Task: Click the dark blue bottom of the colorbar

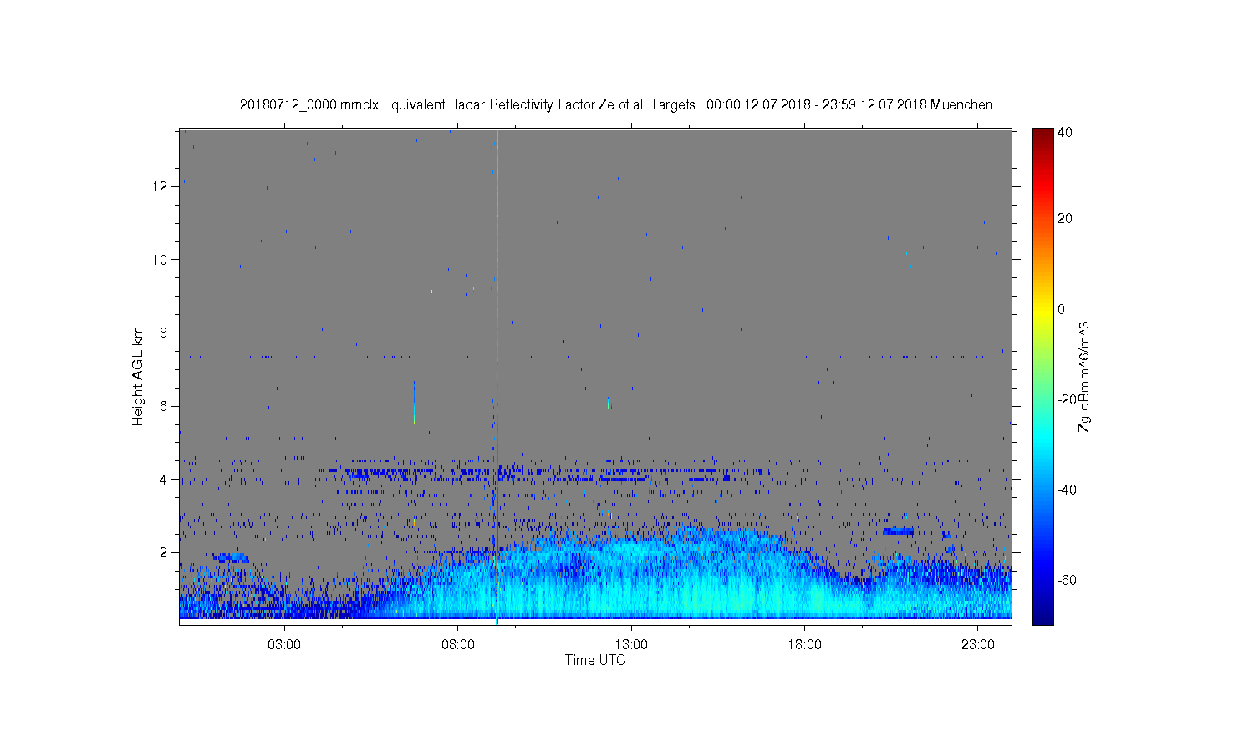Action: [1042, 618]
